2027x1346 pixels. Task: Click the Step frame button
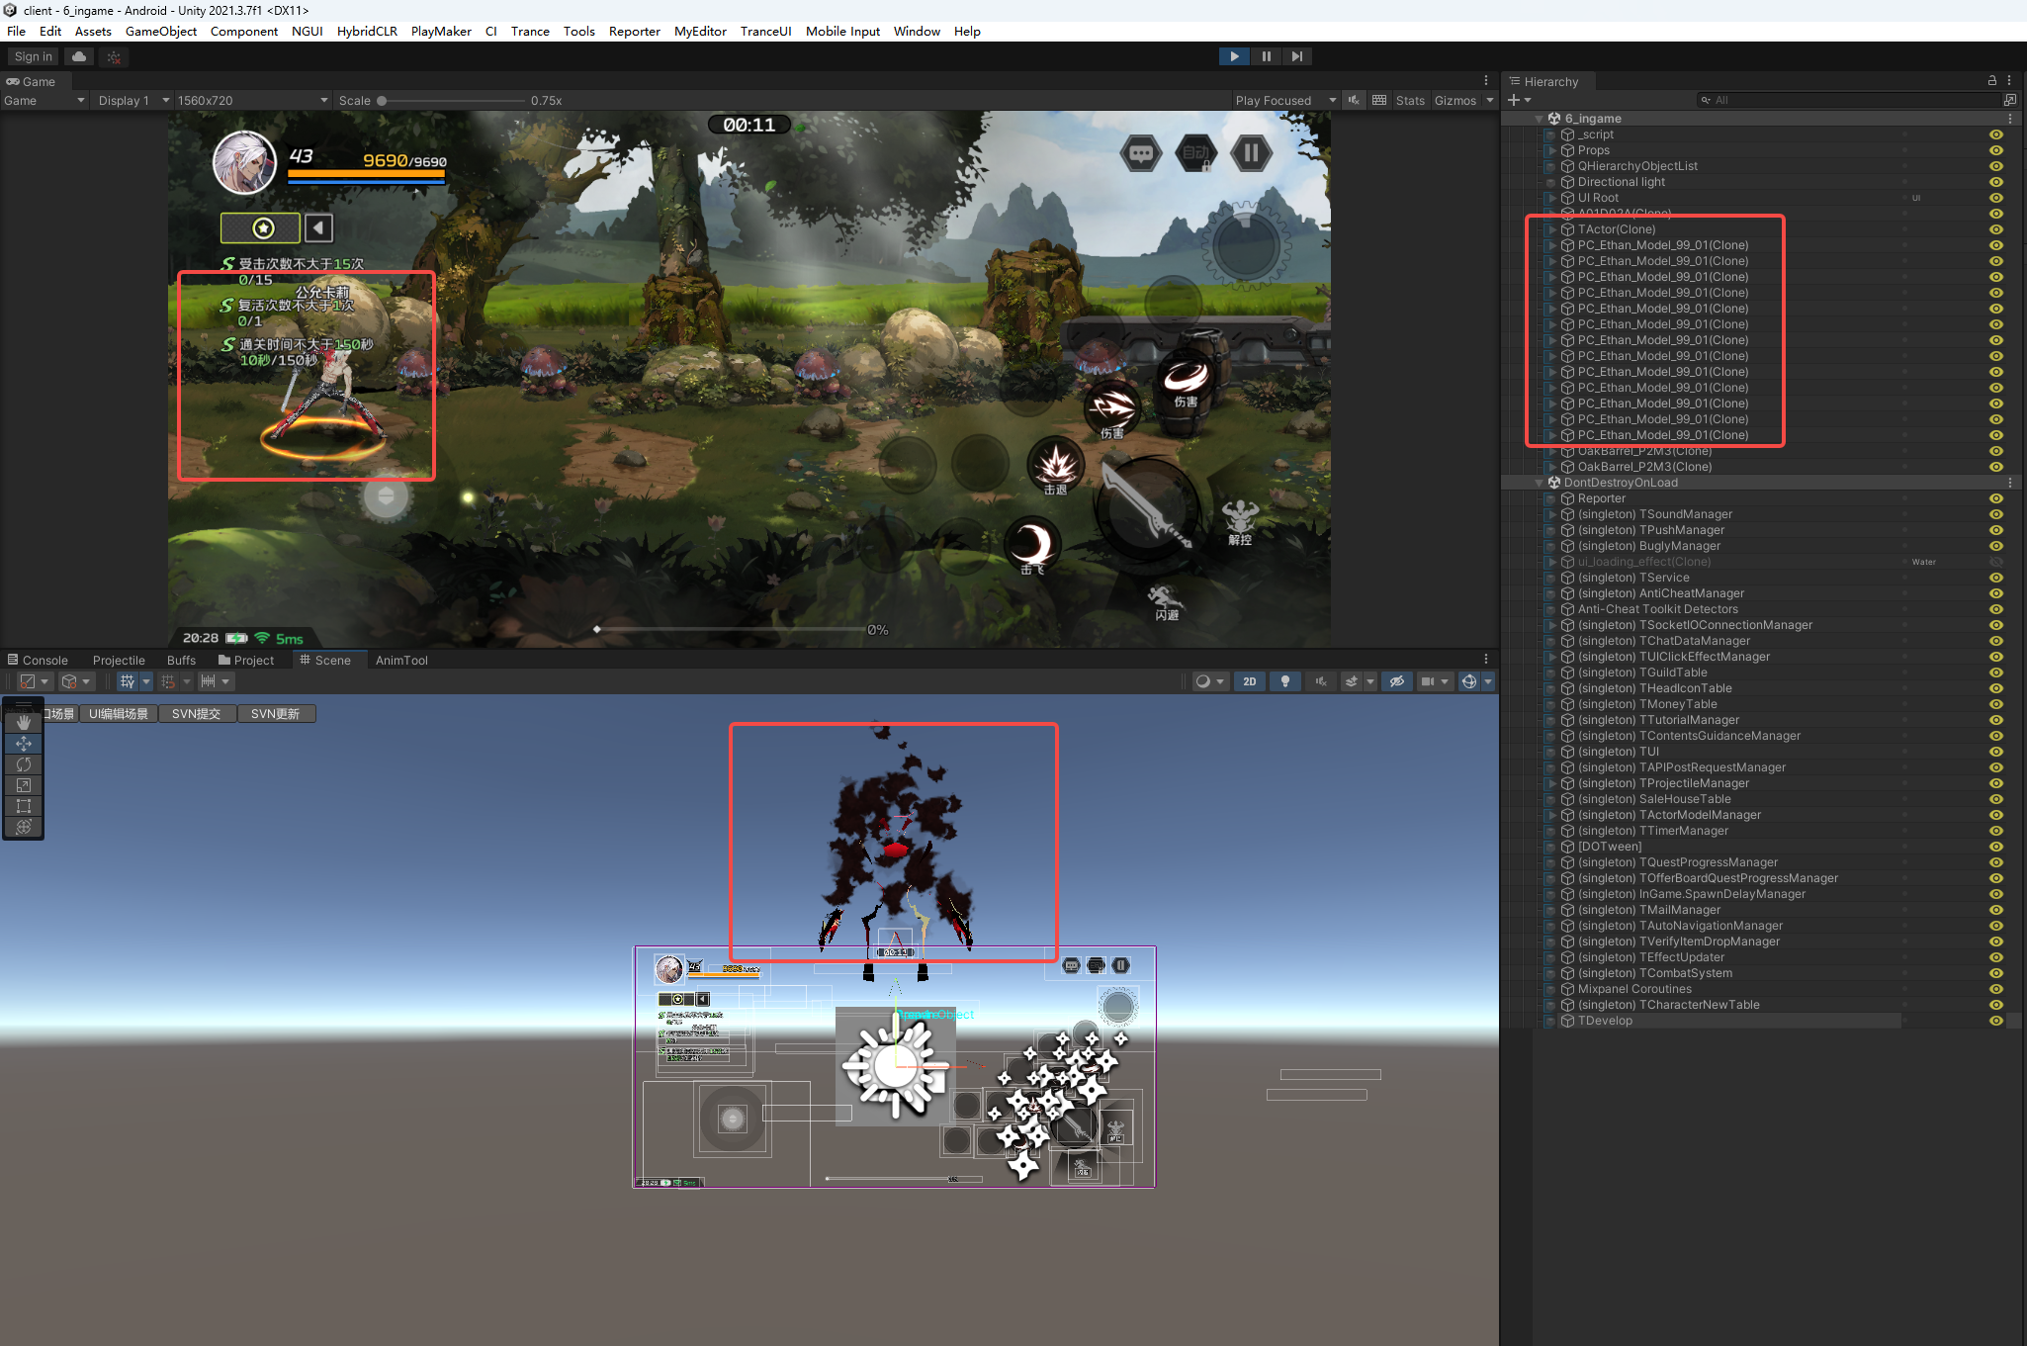point(1297,56)
